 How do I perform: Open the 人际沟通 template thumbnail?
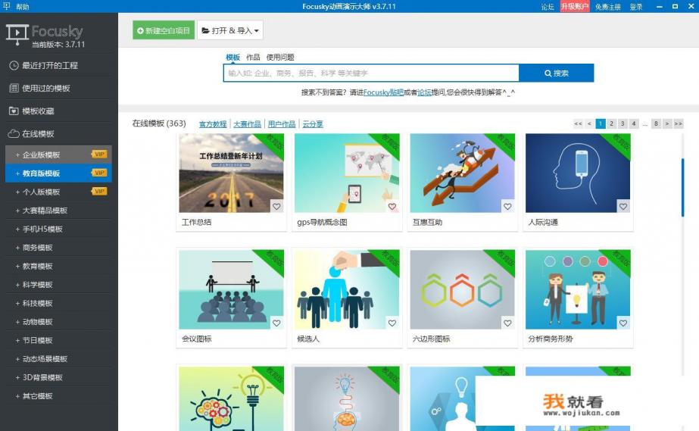click(x=578, y=173)
